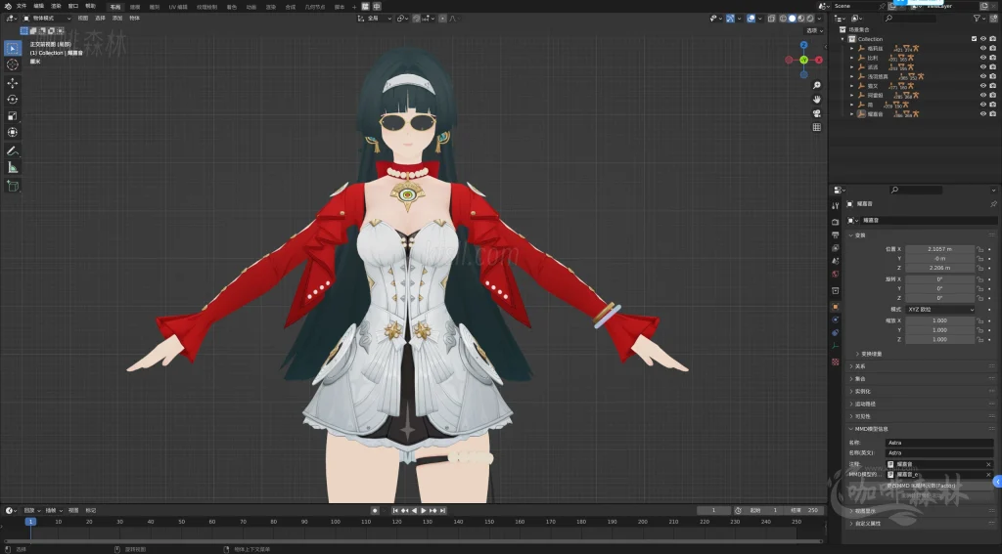Disable render for 浅羽悠真 camera icon
This screenshot has width=1002, height=554.
[992, 76]
